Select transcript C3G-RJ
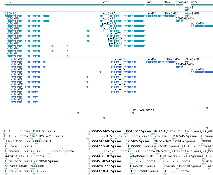Viewport: 213px width, 175px height. 38,56
